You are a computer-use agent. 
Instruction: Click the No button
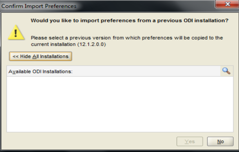point(220,141)
